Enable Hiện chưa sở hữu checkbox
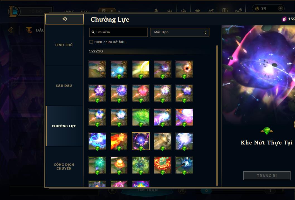This screenshot has width=295, height=200. click(x=91, y=42)
